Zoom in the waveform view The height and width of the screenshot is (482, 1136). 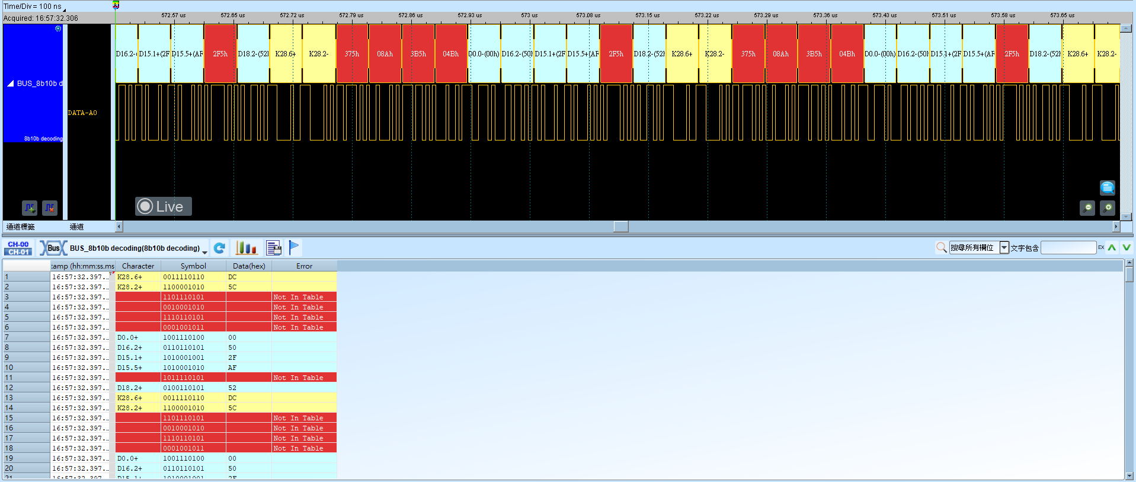pos(1108,208)
